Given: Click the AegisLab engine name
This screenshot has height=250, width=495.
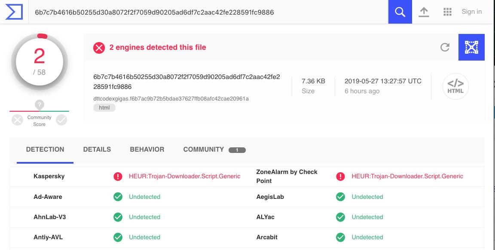Looking at the screenshot, I should [270, 197].
